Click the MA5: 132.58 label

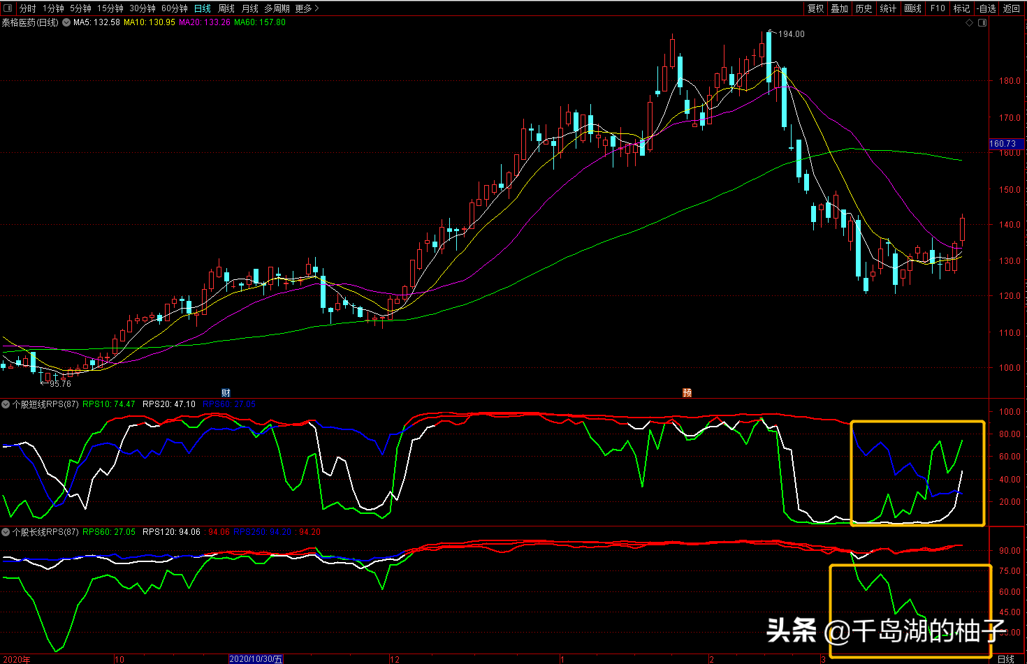[96, 22]
